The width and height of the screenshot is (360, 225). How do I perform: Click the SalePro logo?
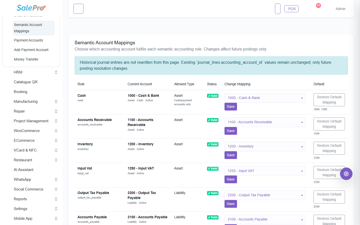click(x=31, y=8)
